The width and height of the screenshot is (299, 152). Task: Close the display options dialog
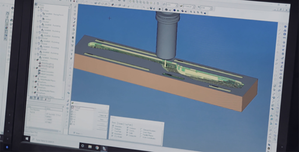click(x=162, y=124)
